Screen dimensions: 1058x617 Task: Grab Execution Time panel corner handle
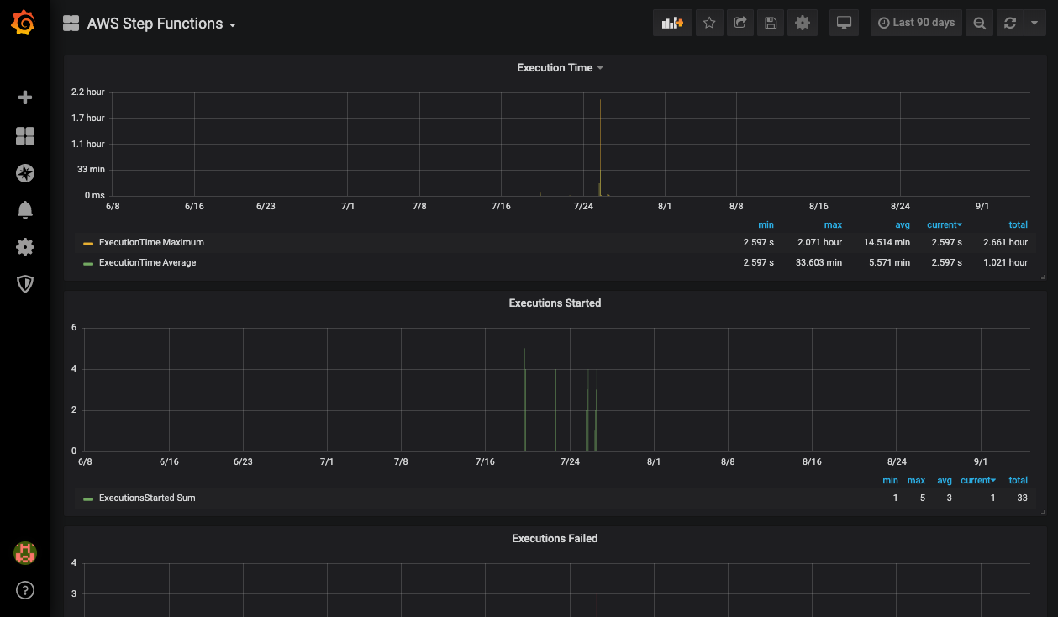click(1043, 277)
